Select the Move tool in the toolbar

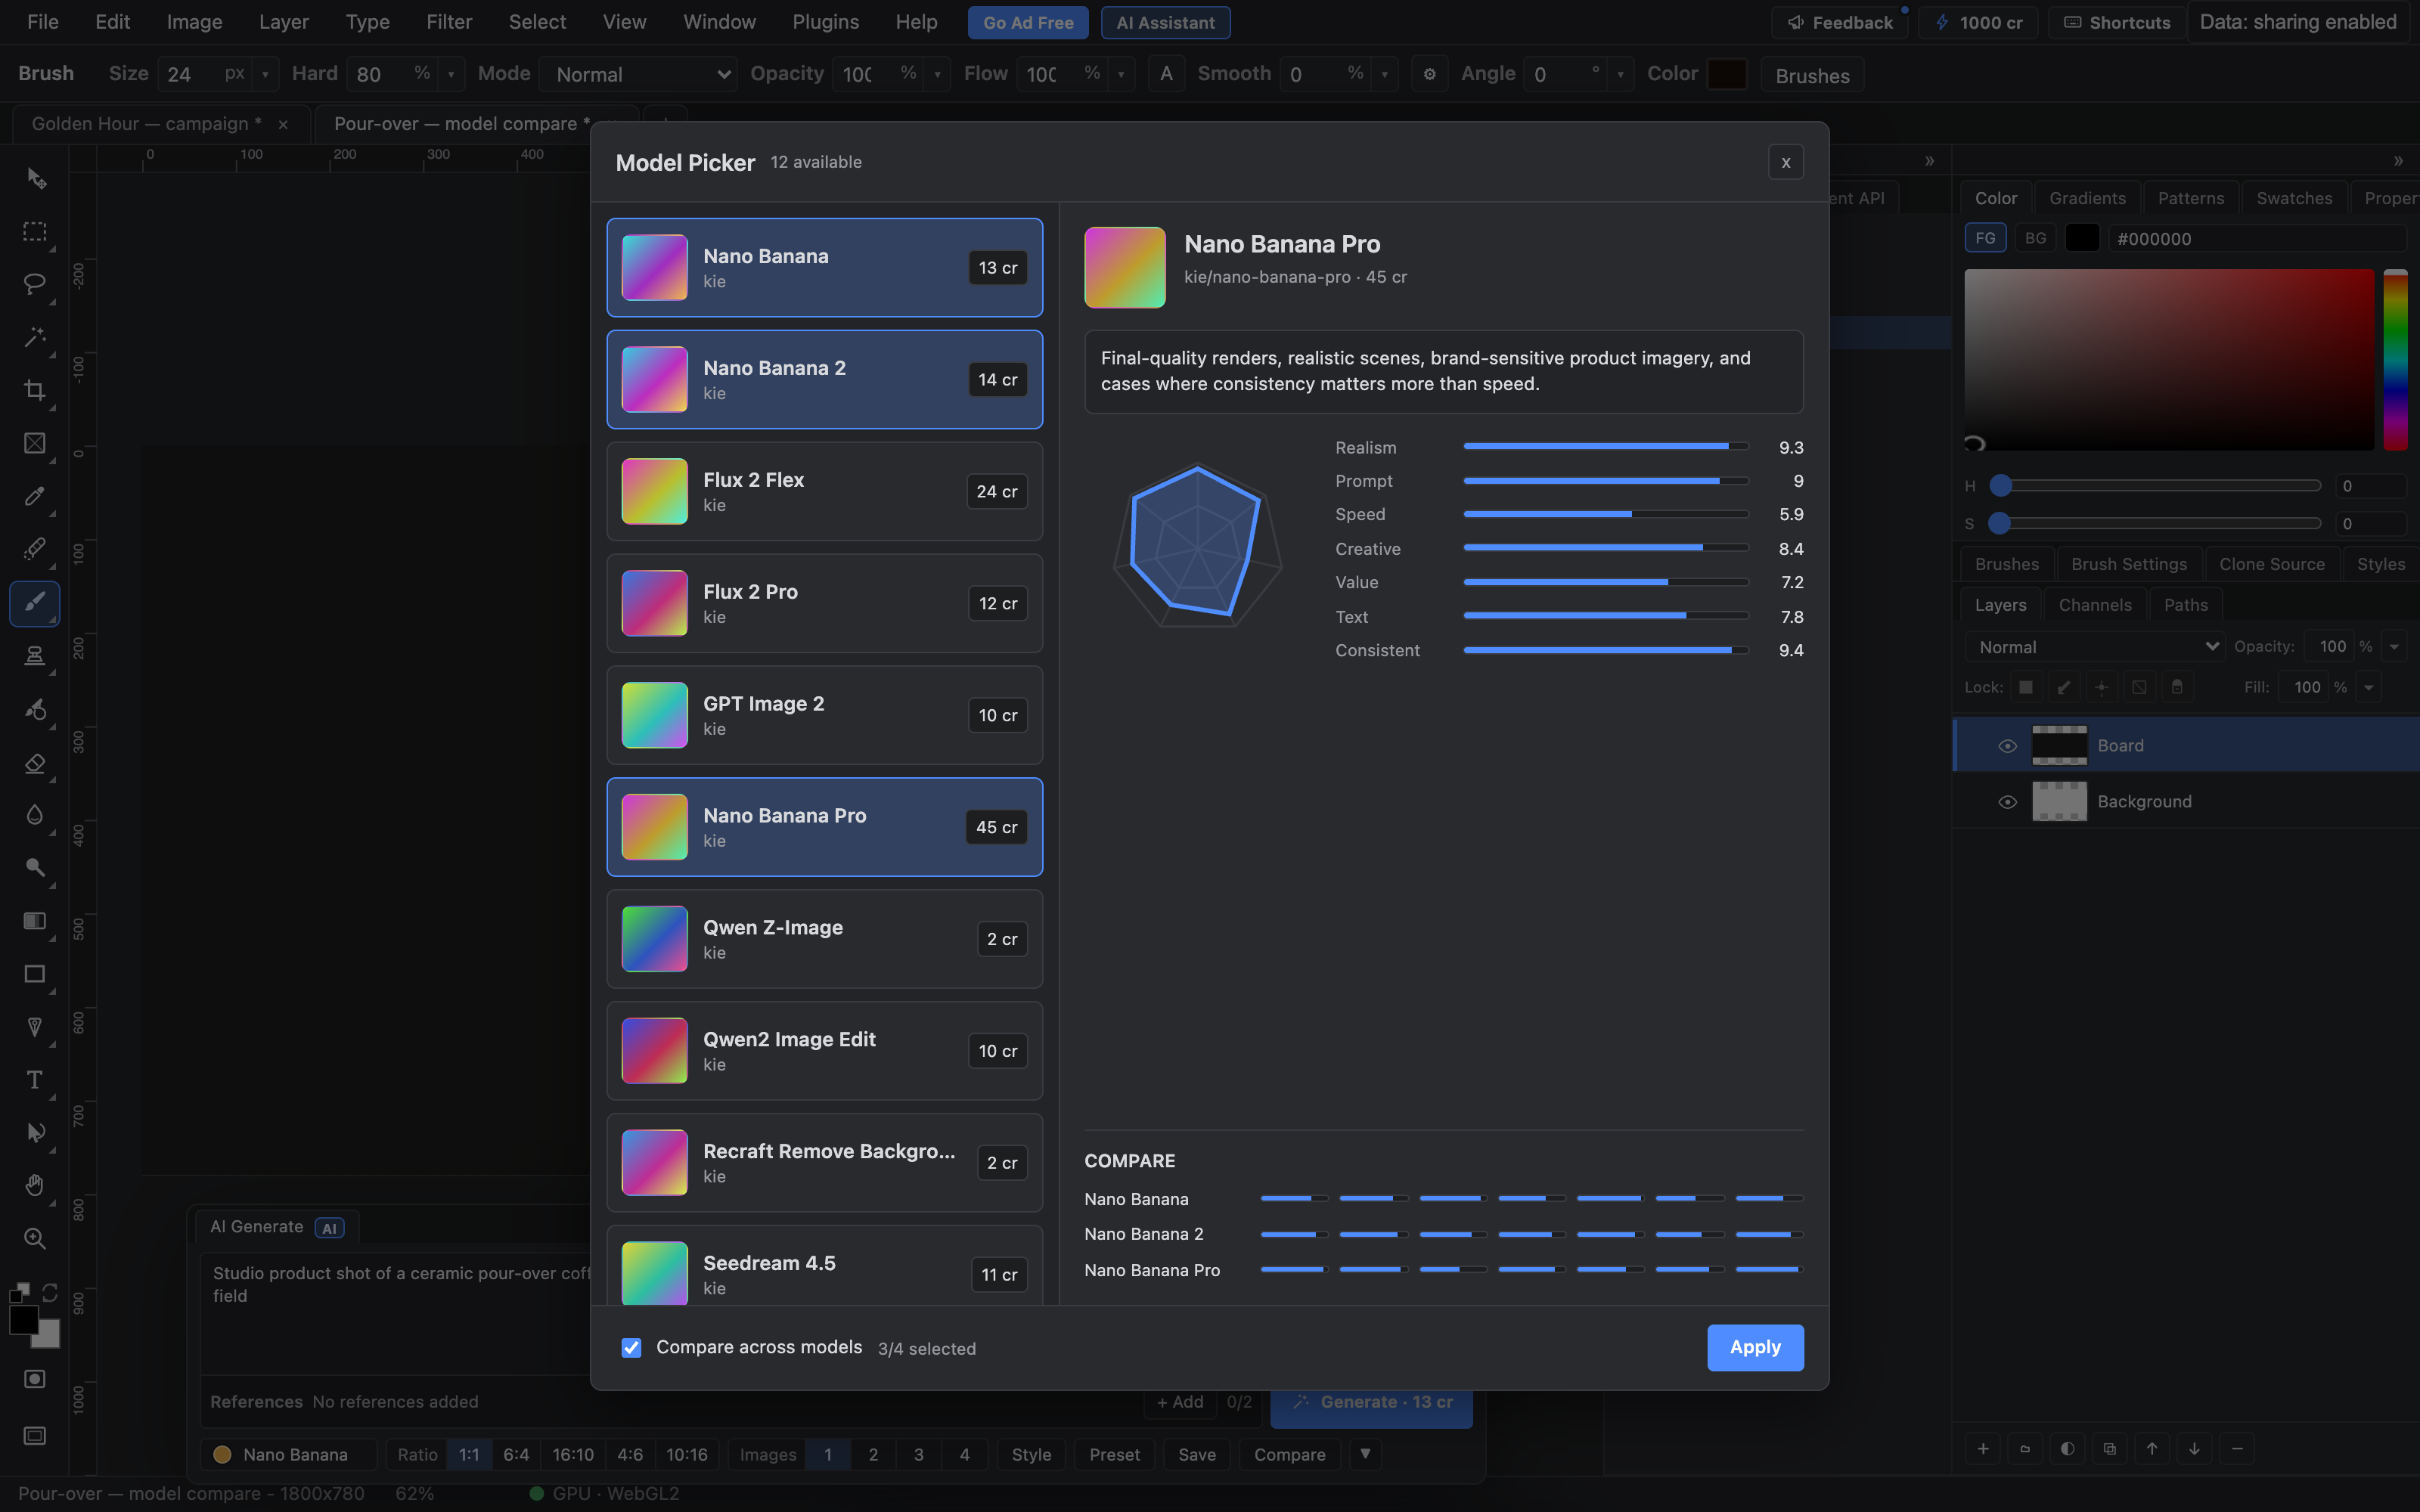pyautogui.click(x=35, y=179)
